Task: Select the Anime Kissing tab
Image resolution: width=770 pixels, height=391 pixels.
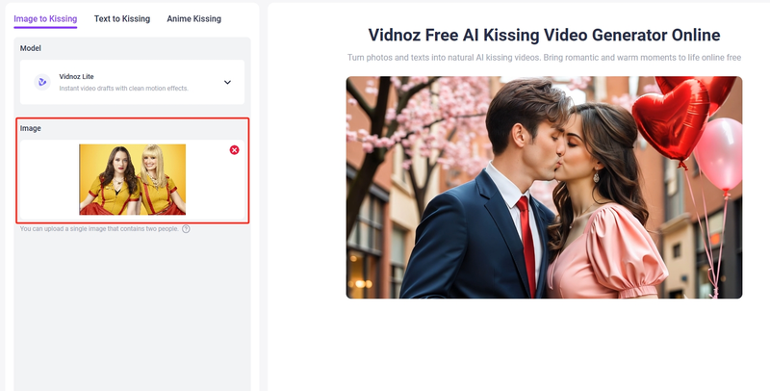Action: pos(194,19)
